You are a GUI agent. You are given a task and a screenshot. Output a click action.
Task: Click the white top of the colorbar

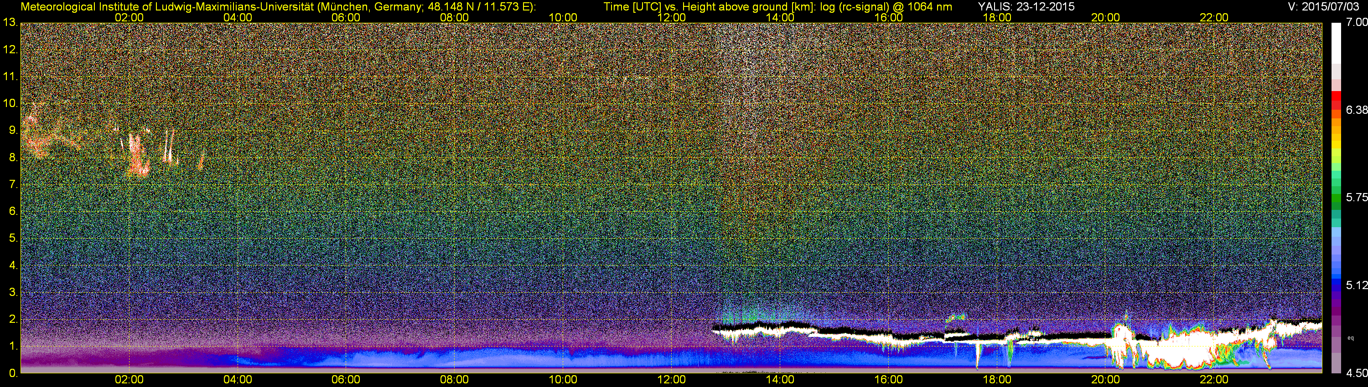pyautogui.click(x=1336, y=42)
